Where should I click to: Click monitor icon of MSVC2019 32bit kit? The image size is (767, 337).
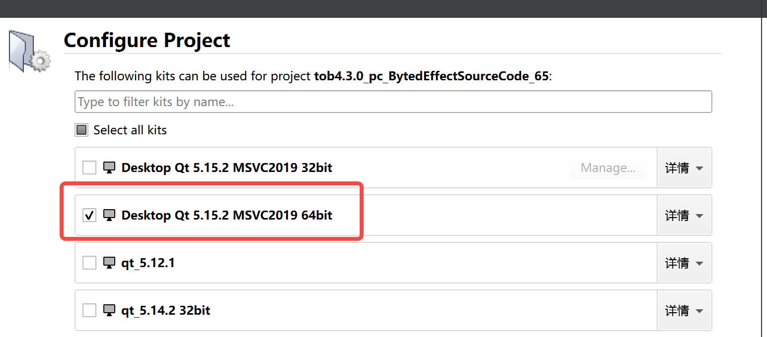[x=109, y=168]
